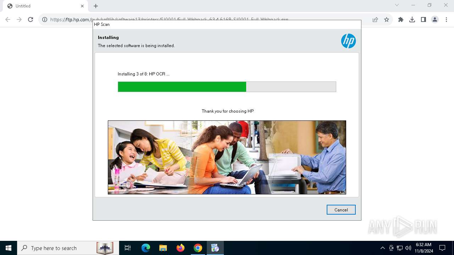
Task: Open Chrome downloads icon
Action: tap(412, 19)
